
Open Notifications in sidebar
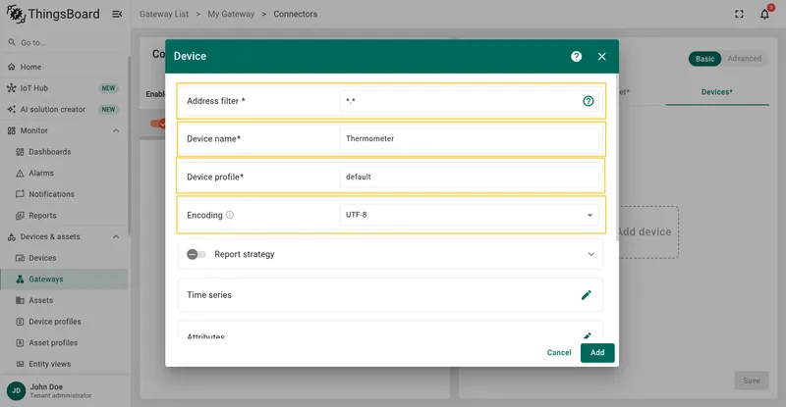pyautogui.click(x=64, y=194)
